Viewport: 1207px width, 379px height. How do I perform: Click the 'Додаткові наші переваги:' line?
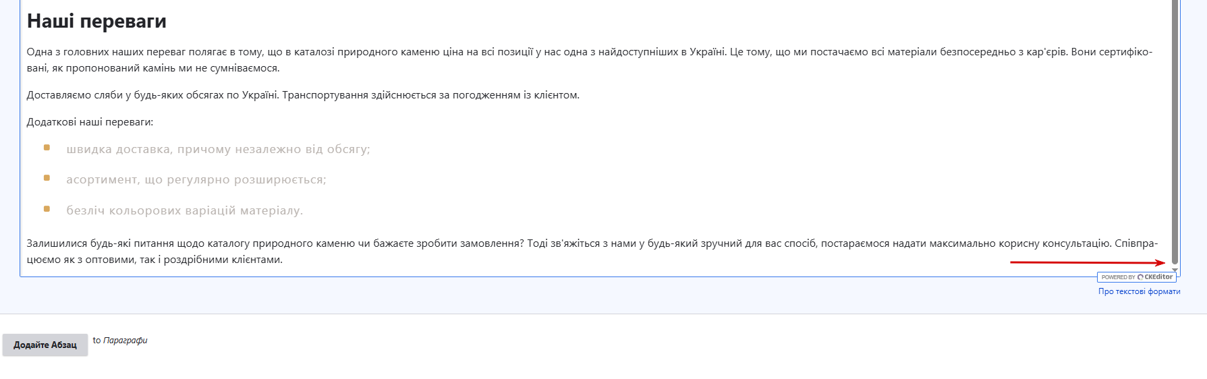pos(90,122)
